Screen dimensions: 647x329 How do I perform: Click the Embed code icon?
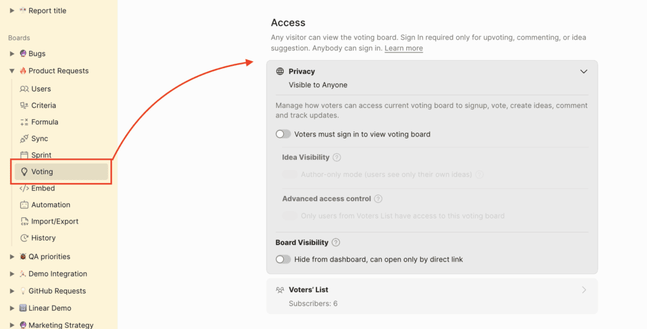tap(24, 188)
